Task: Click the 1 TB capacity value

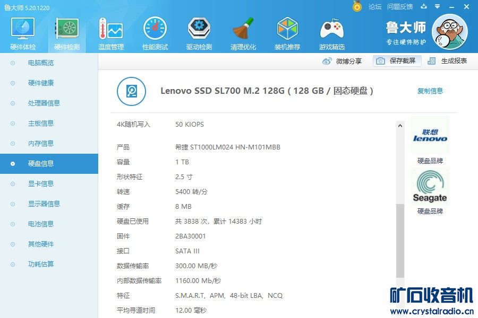Action: 182,162
